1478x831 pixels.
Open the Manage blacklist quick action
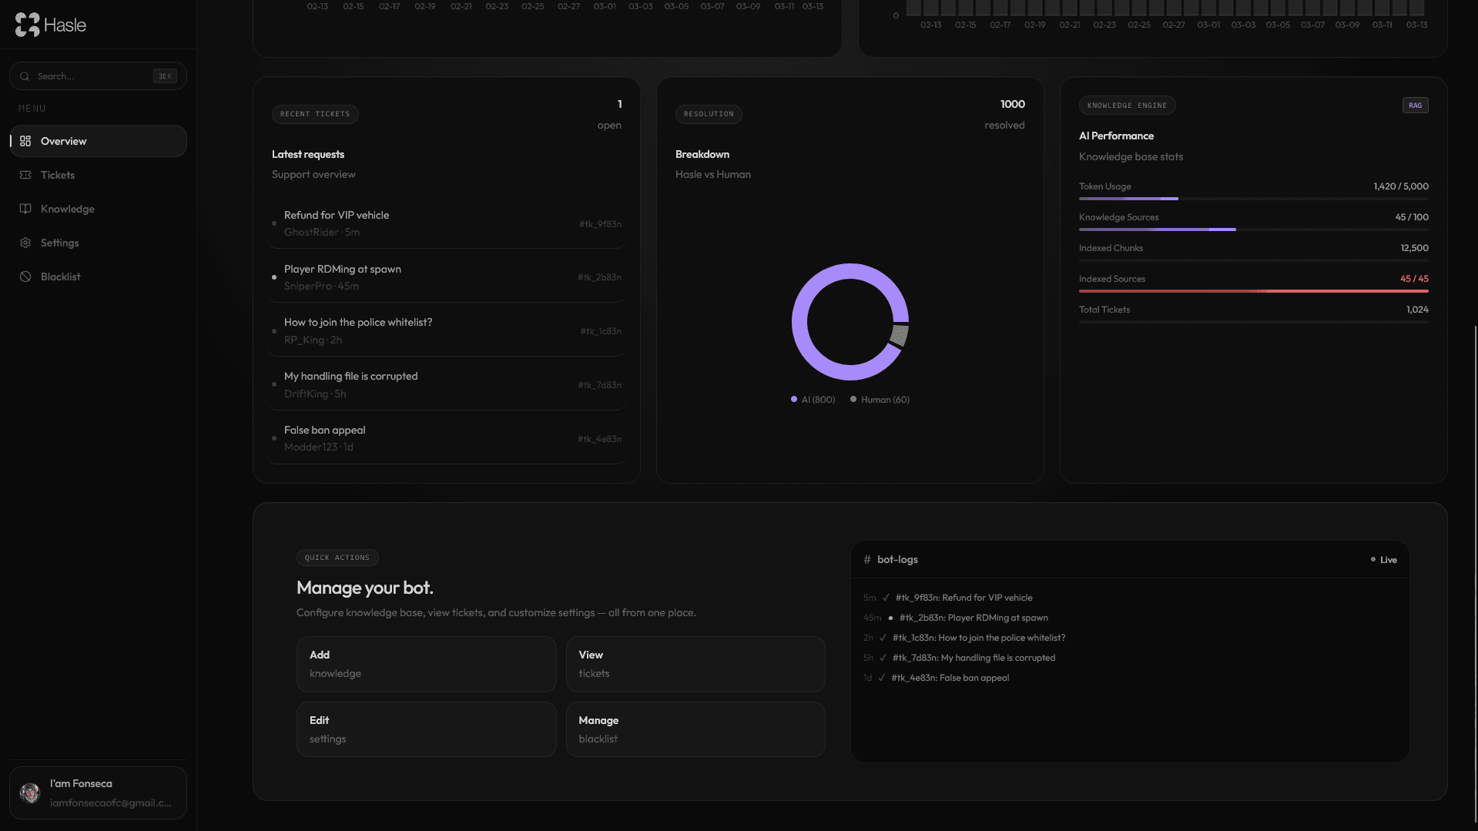(695, 729)
